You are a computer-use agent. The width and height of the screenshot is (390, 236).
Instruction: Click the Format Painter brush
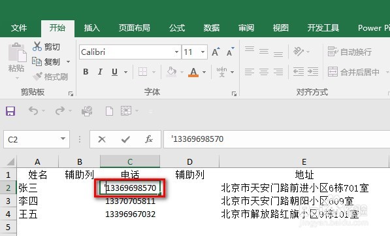tap(37, 76)
